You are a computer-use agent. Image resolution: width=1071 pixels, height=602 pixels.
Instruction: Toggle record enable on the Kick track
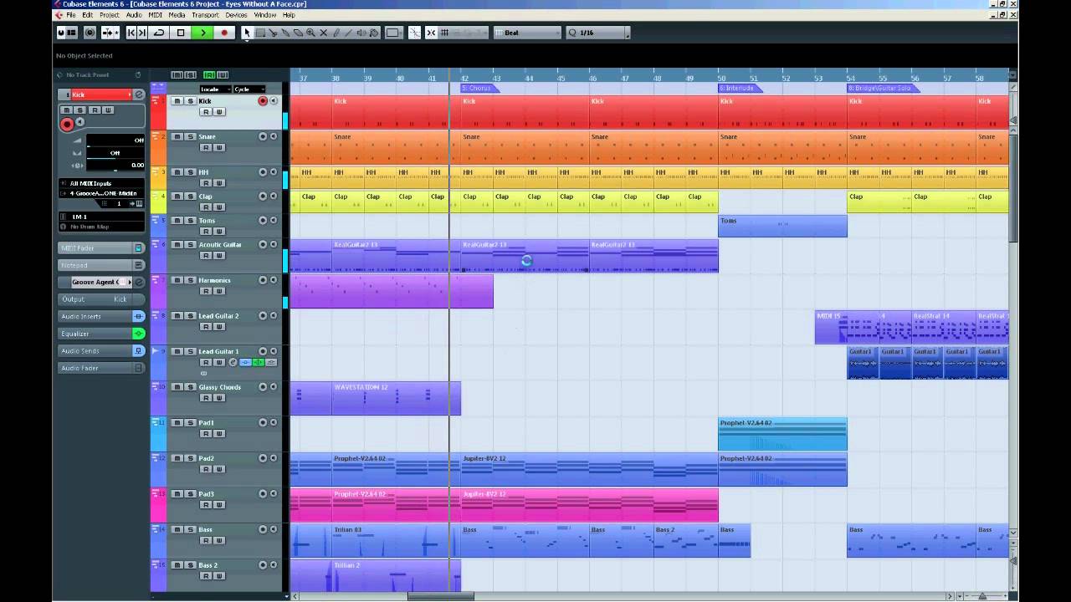coord(263,101)
